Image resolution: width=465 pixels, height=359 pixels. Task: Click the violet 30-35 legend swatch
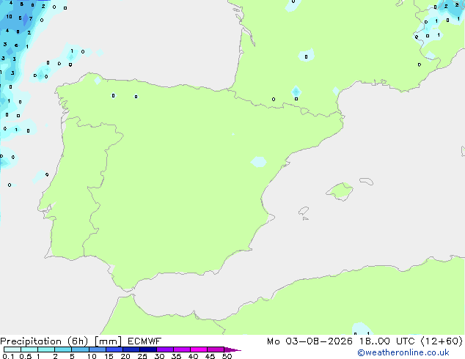165,349
